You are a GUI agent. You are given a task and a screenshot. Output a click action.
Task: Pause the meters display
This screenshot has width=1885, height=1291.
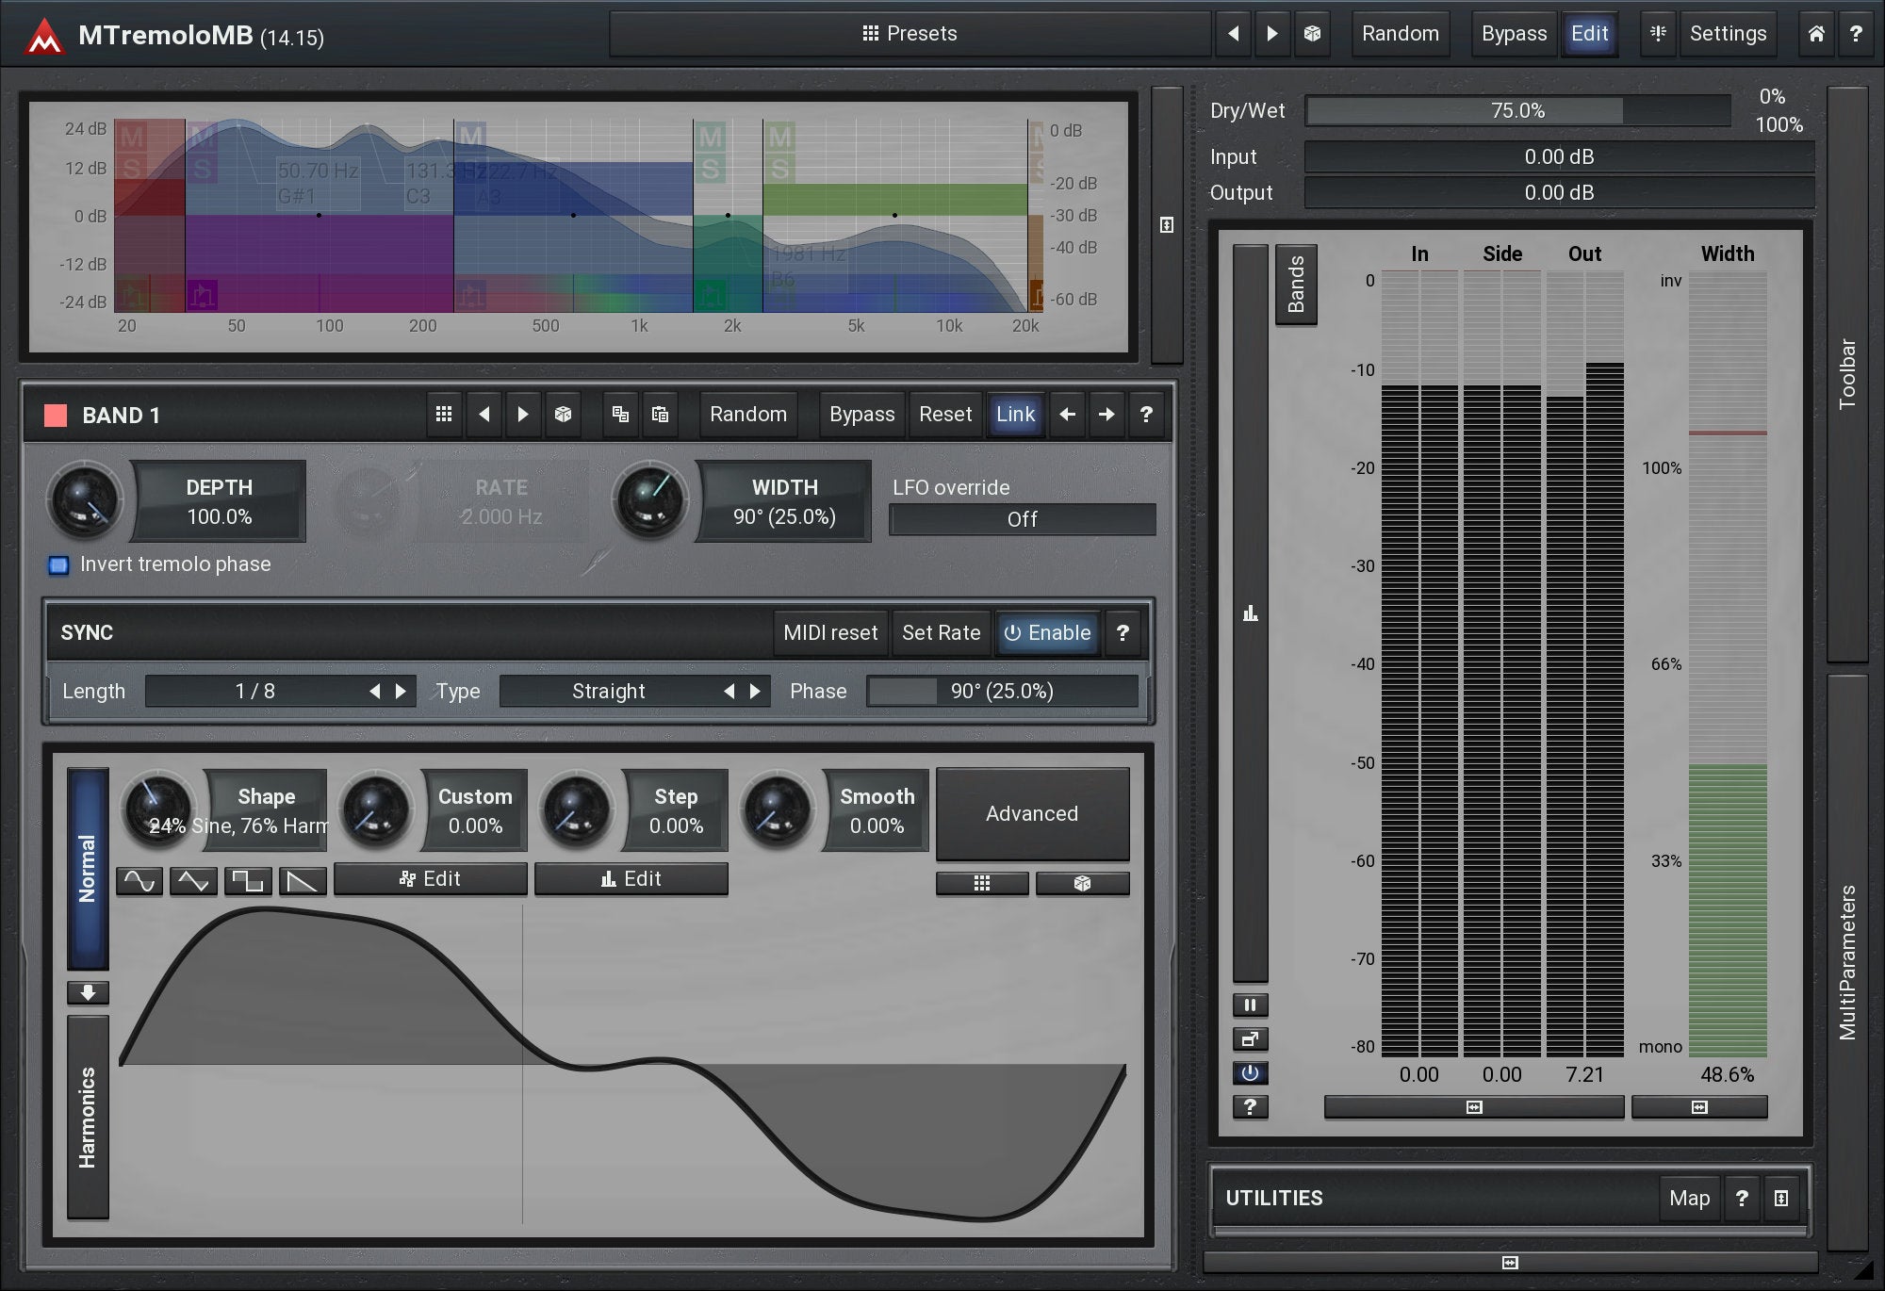coord(1250,1005)
